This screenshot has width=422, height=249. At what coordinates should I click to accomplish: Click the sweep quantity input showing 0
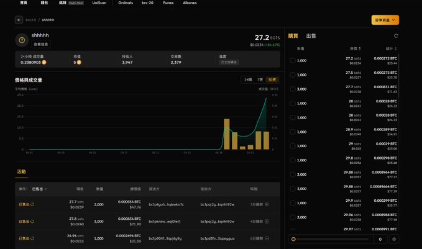pos(380,239)
